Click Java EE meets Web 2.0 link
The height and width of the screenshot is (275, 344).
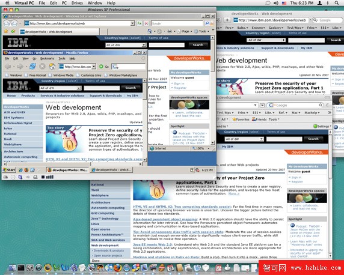pos(153,244)
